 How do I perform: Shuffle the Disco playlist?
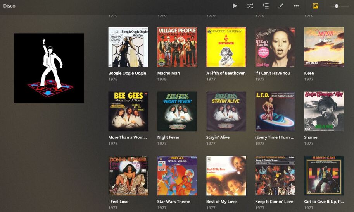pyautogui.click(x=250, y=6)
